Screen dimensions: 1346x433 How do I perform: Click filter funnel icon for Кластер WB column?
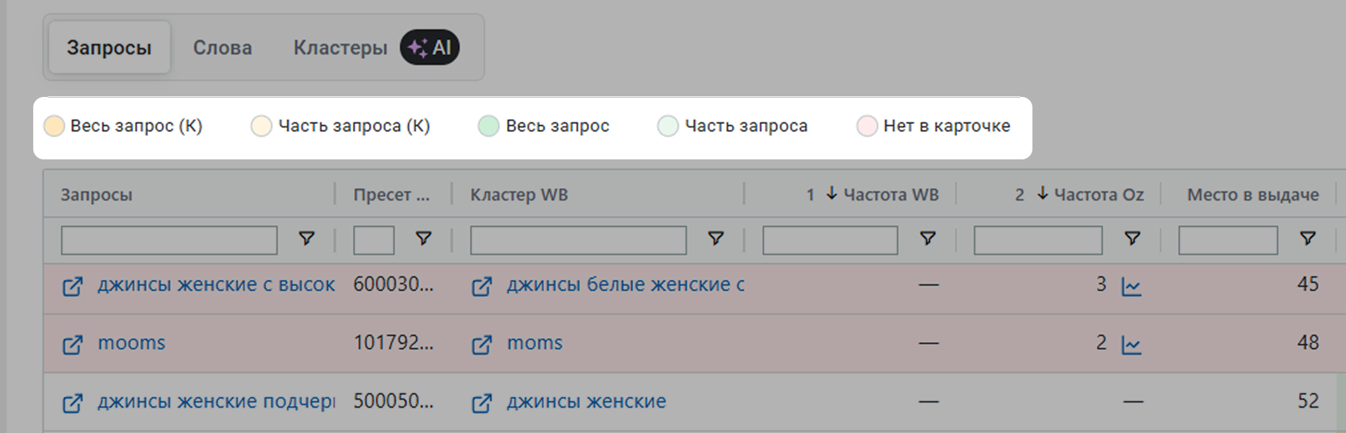coord(716,238)
